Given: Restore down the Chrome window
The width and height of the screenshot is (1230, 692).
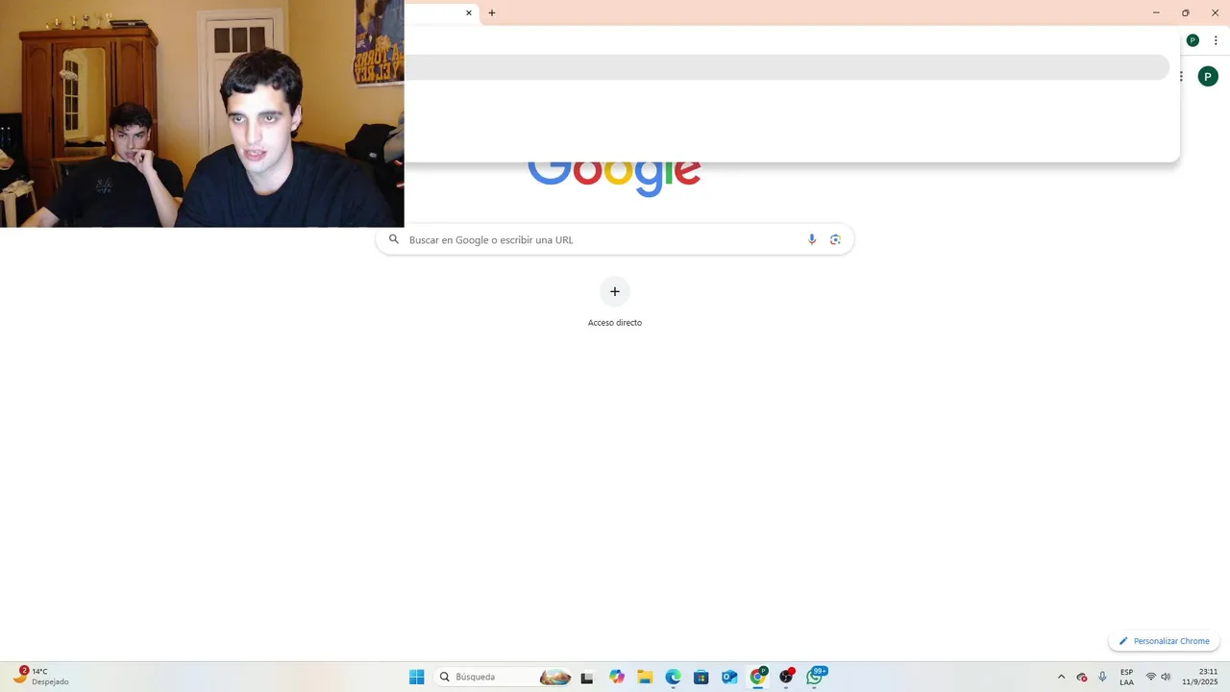Looking at the screenshot, I should tap(1186, 12).
